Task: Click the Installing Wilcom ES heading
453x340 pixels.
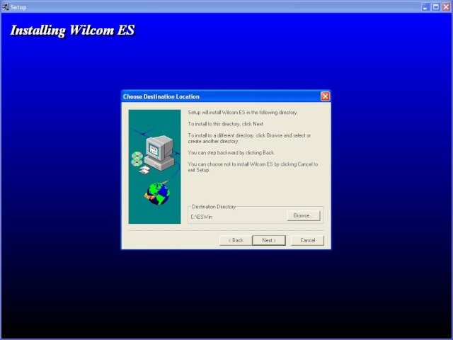Action: click(72, 30)
